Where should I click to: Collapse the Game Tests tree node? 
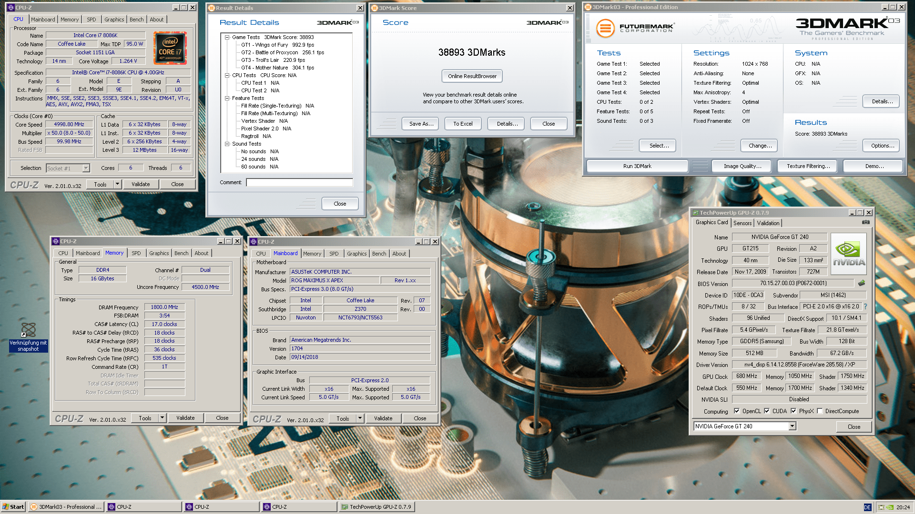point(227,37)
